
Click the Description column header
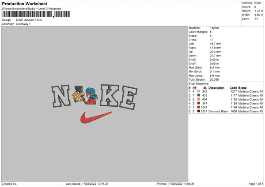click(216, 88)
